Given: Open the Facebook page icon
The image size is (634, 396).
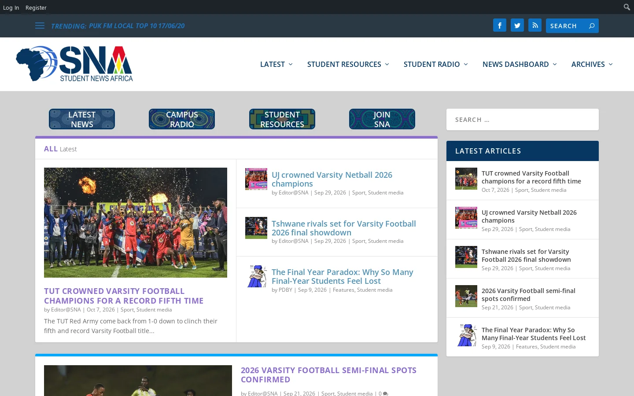Looking at the screenshot, I should tap(500, 26).
